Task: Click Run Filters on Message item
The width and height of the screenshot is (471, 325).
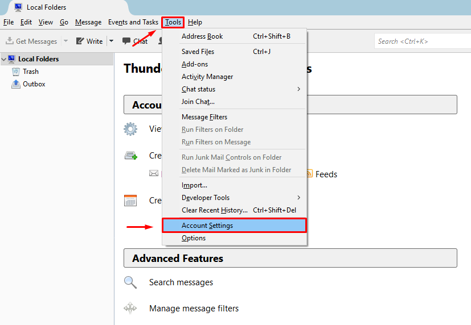Action: (234, 142)
